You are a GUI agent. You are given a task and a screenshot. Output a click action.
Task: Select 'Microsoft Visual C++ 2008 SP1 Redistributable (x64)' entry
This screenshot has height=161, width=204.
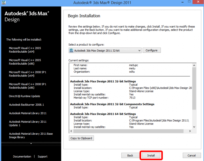(28, 74)
